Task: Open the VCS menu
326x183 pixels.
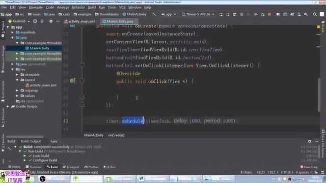Action: click(122, 8)
